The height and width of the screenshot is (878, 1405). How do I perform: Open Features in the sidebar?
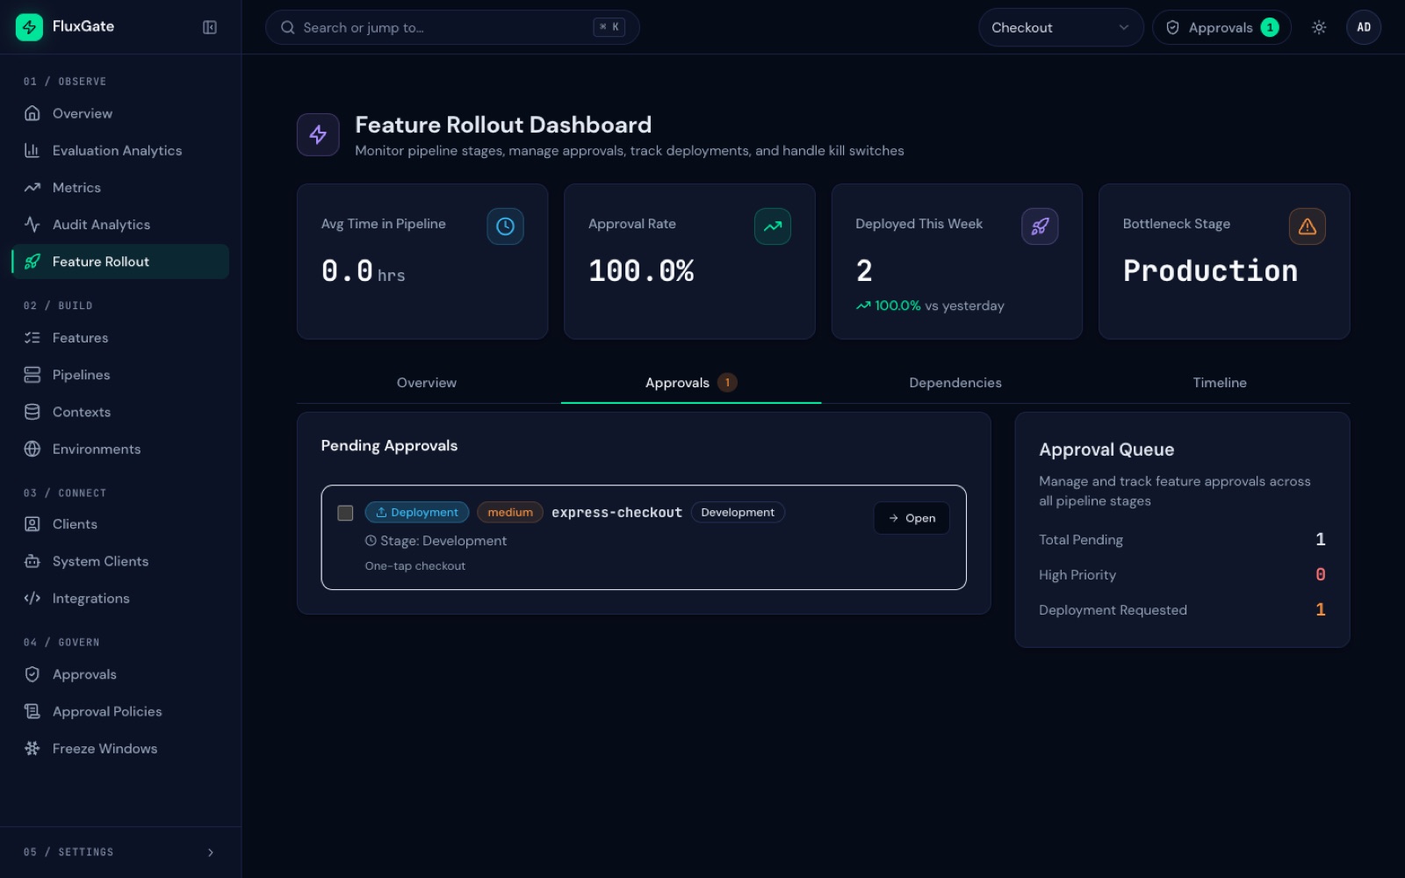coord(120,338)
